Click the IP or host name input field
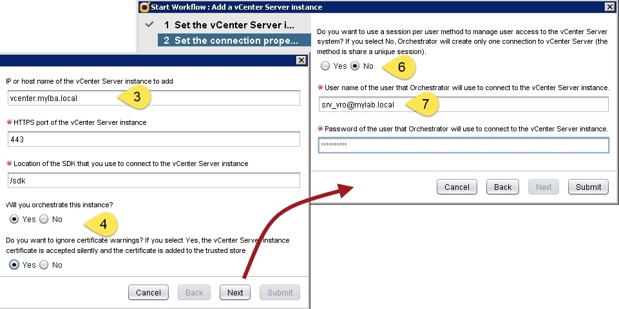 (153, 98)
